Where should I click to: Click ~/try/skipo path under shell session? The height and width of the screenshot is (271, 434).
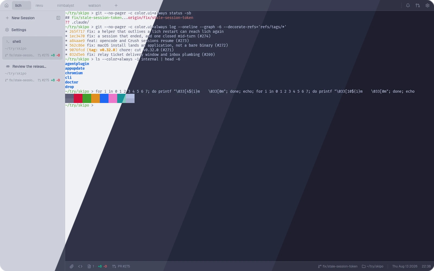coord(16,49)
